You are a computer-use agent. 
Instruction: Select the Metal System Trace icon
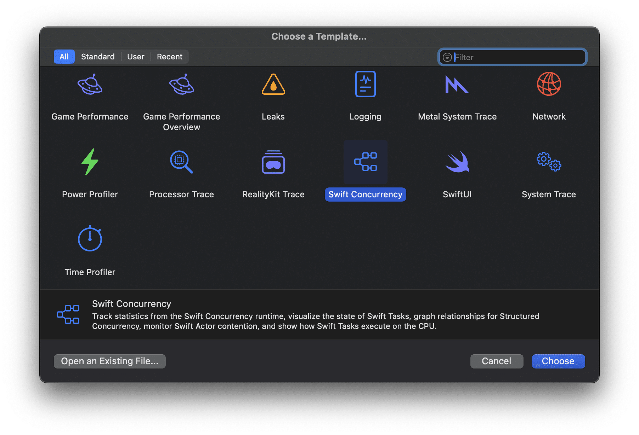[457, 85]
